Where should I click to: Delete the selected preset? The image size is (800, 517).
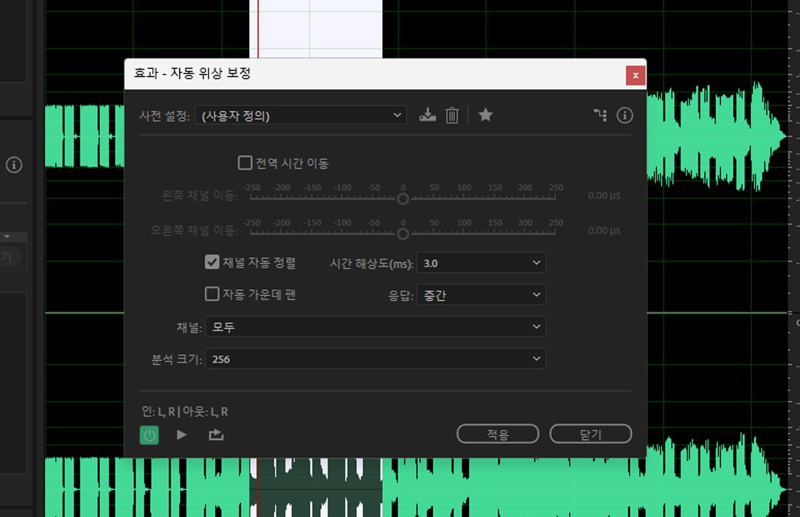point(452,115)
